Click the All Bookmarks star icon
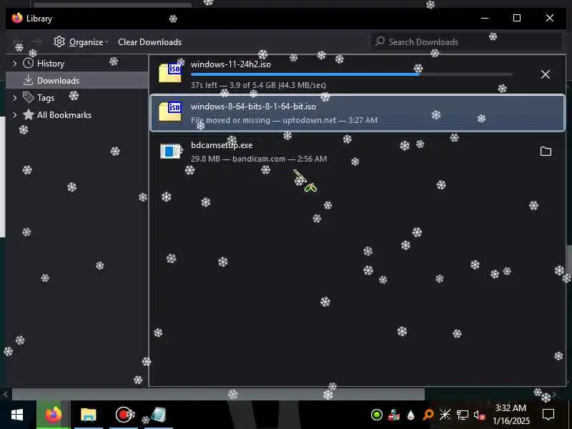This screenshot has width=572, height=429. (28, 114)
